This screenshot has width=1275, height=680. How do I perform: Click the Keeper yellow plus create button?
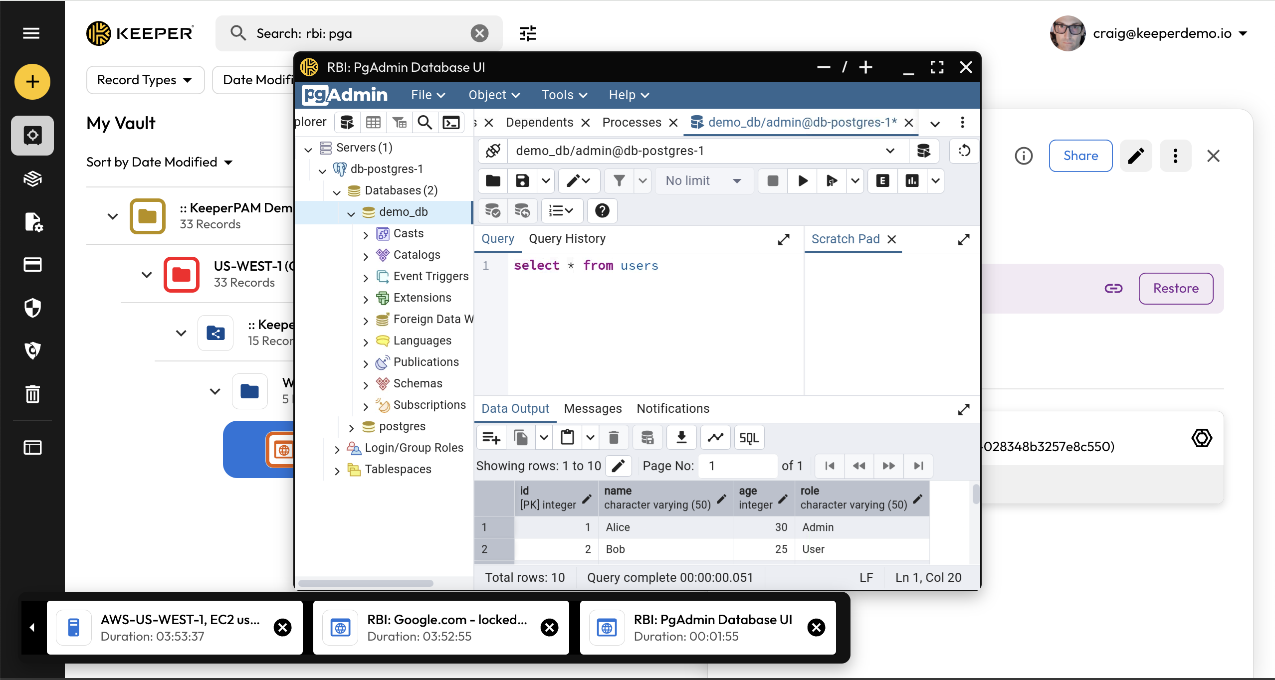coord(32,82)
